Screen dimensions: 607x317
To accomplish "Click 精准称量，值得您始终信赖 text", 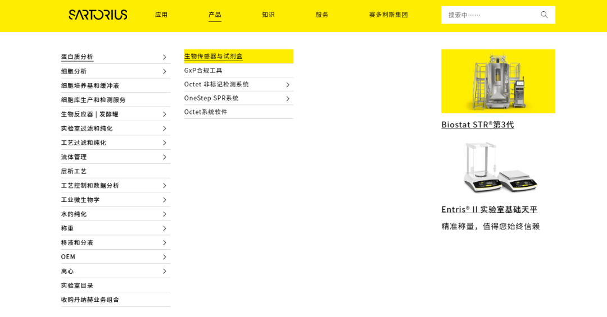I will [491, 226].
